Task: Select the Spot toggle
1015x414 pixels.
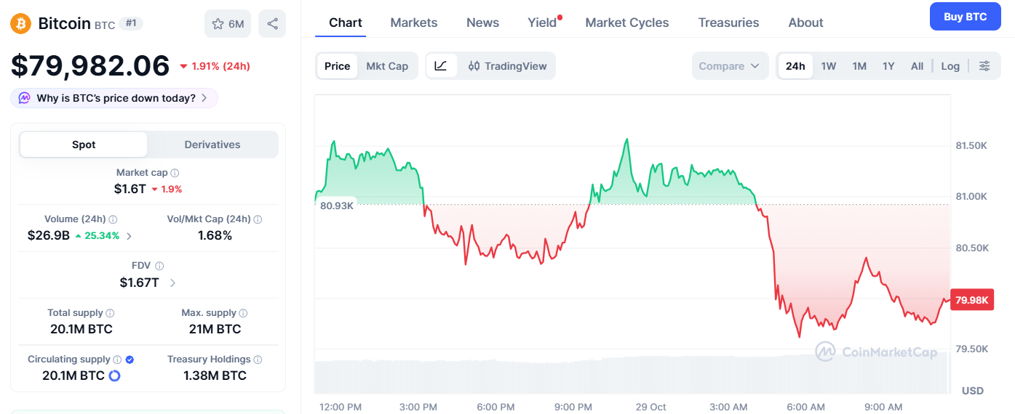Action: click(84, 145)
